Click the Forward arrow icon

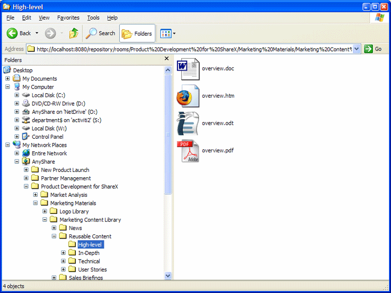(50, 34)
